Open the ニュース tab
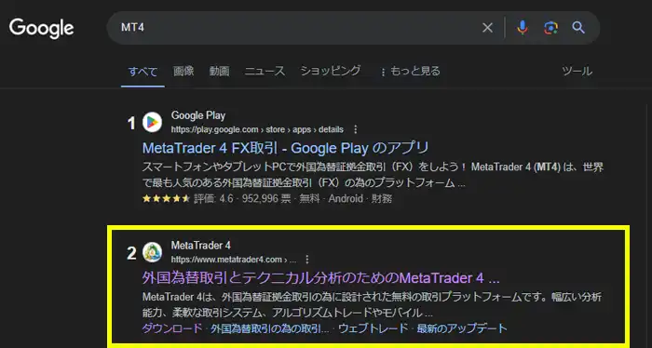 click(x=265, y=71)
